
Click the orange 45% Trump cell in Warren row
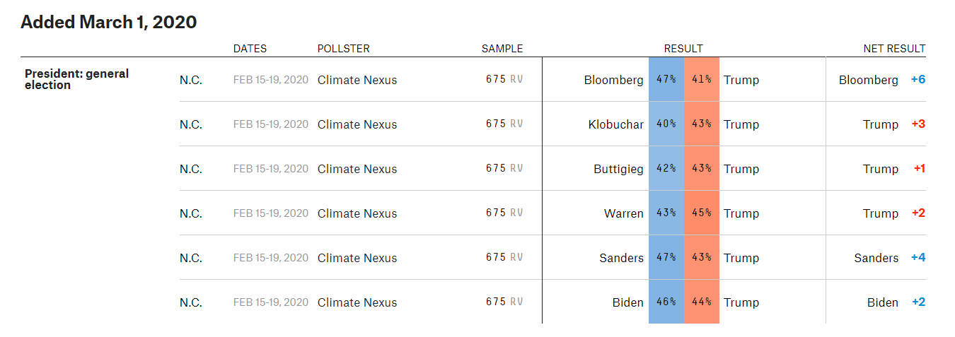[702, 213]
